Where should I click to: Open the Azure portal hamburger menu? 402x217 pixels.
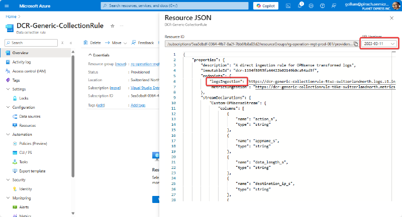[7, 6]
